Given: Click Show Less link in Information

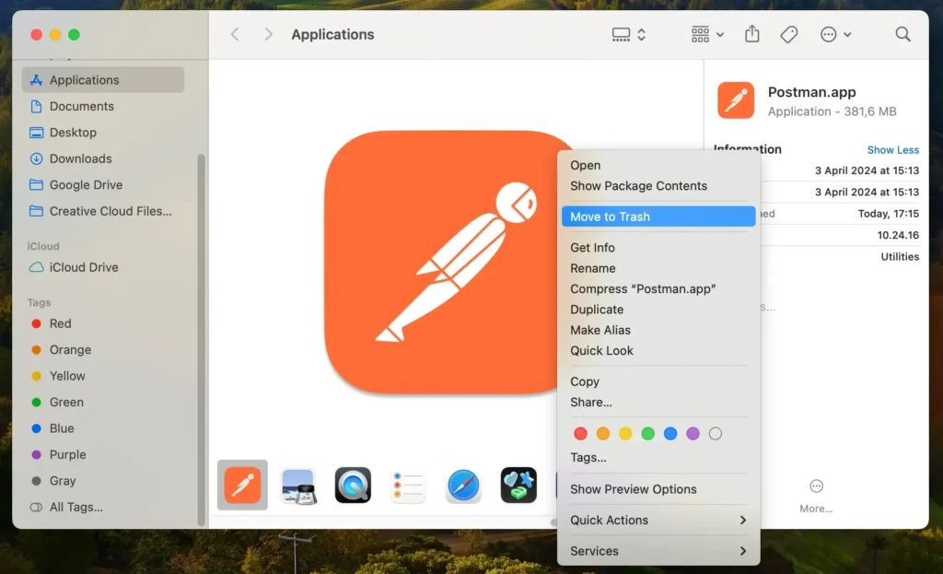Looking at the screenshot, I should pyautogui.click(x=892, y=150).
